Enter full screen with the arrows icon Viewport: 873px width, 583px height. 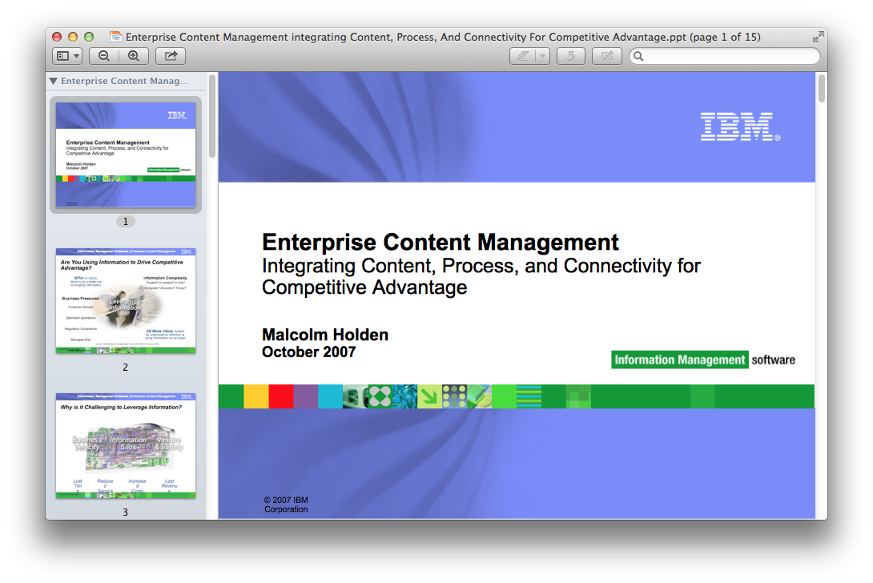[x=818, y=38]
